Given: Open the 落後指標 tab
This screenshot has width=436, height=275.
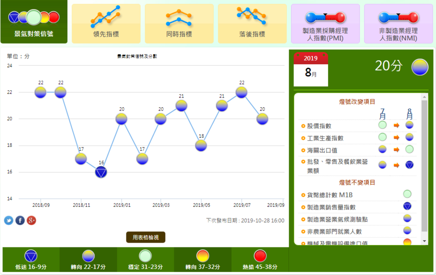Looking at the screenshot, I should 252,23.
